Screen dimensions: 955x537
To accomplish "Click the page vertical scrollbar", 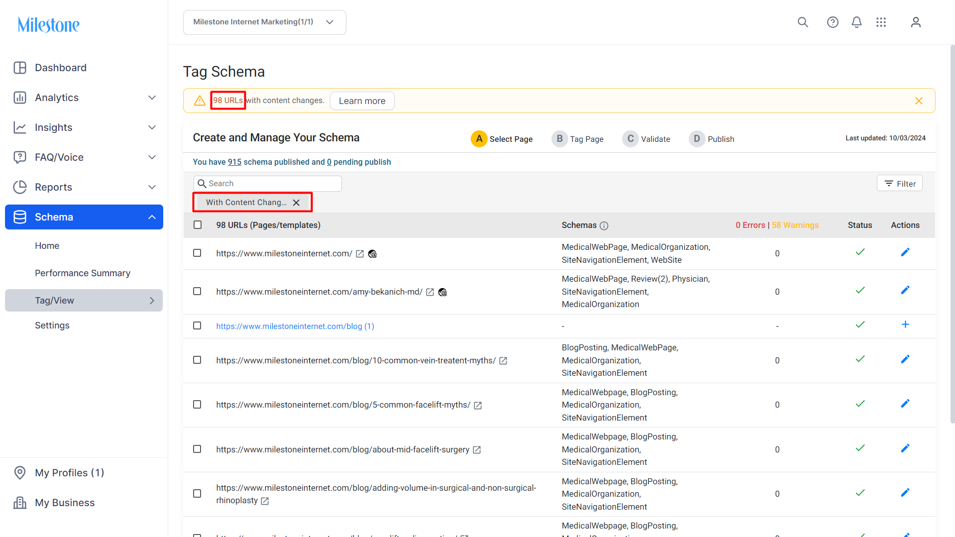I will pos(952,234).
